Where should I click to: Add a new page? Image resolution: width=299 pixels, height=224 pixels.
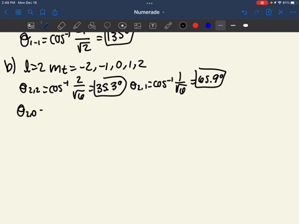268,12
